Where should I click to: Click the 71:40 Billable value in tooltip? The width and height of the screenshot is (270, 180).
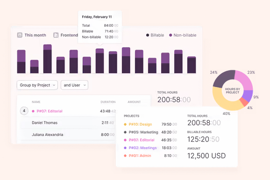111,31
